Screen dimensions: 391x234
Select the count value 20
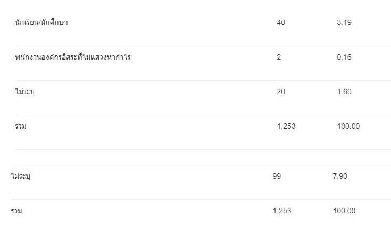coord(281,92)
